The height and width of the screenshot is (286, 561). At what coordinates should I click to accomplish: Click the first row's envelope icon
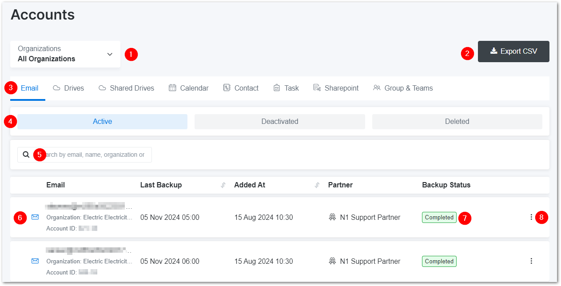pos(35,217)
